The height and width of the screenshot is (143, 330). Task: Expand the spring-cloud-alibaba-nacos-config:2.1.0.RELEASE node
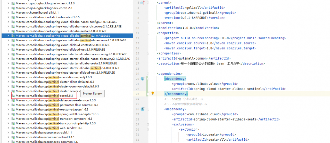(8, 22)
